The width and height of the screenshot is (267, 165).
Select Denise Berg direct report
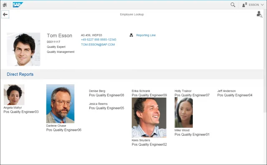pos(97,91)
